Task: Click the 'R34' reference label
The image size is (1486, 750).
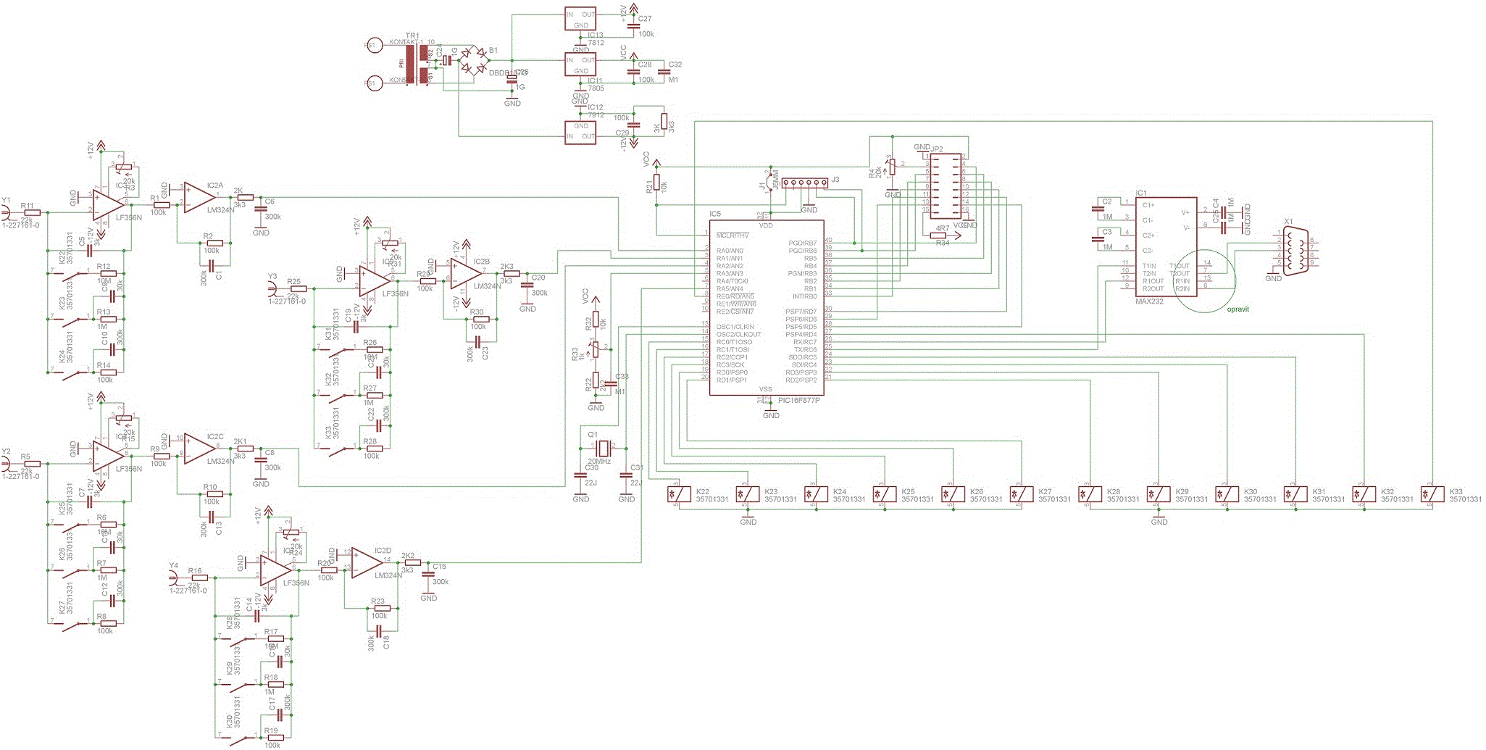Action: (943, 243)
